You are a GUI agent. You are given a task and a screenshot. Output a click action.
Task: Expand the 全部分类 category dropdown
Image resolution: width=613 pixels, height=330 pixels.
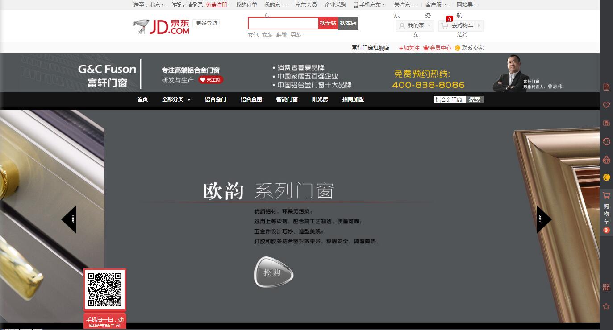click(176, 99)
